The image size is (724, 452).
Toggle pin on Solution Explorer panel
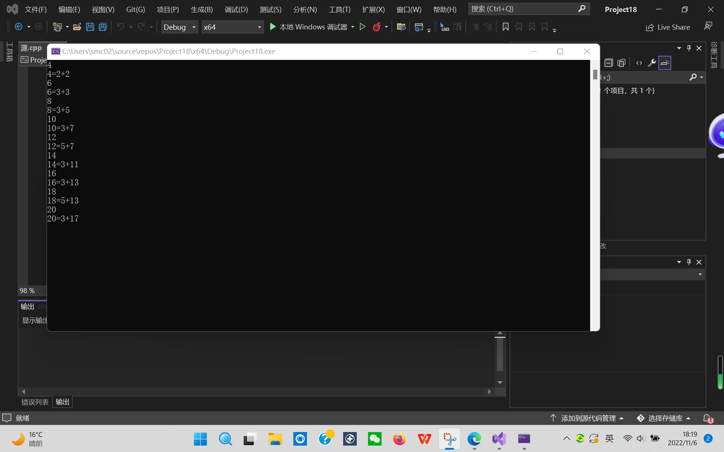click(x=689, y=48)
